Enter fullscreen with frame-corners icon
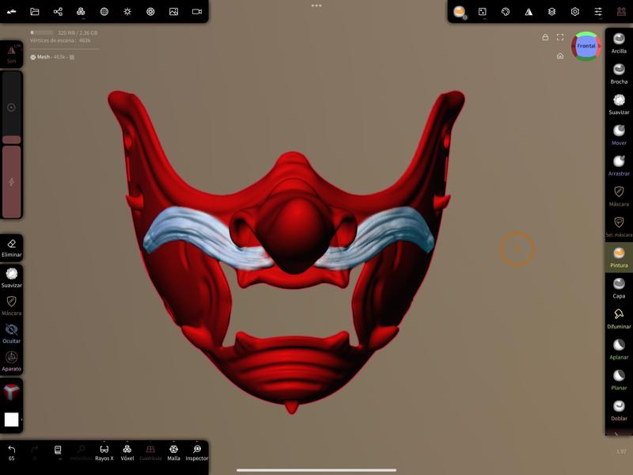Viewport: 633px width, 475px height. pyautogui.click(x=560, y=37)
